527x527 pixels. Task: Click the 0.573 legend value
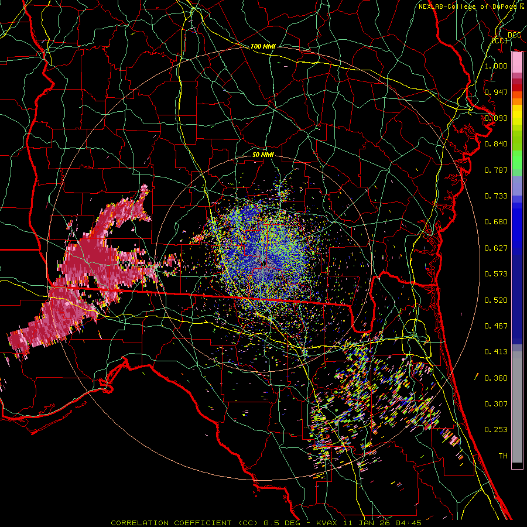tap(496, 274)
